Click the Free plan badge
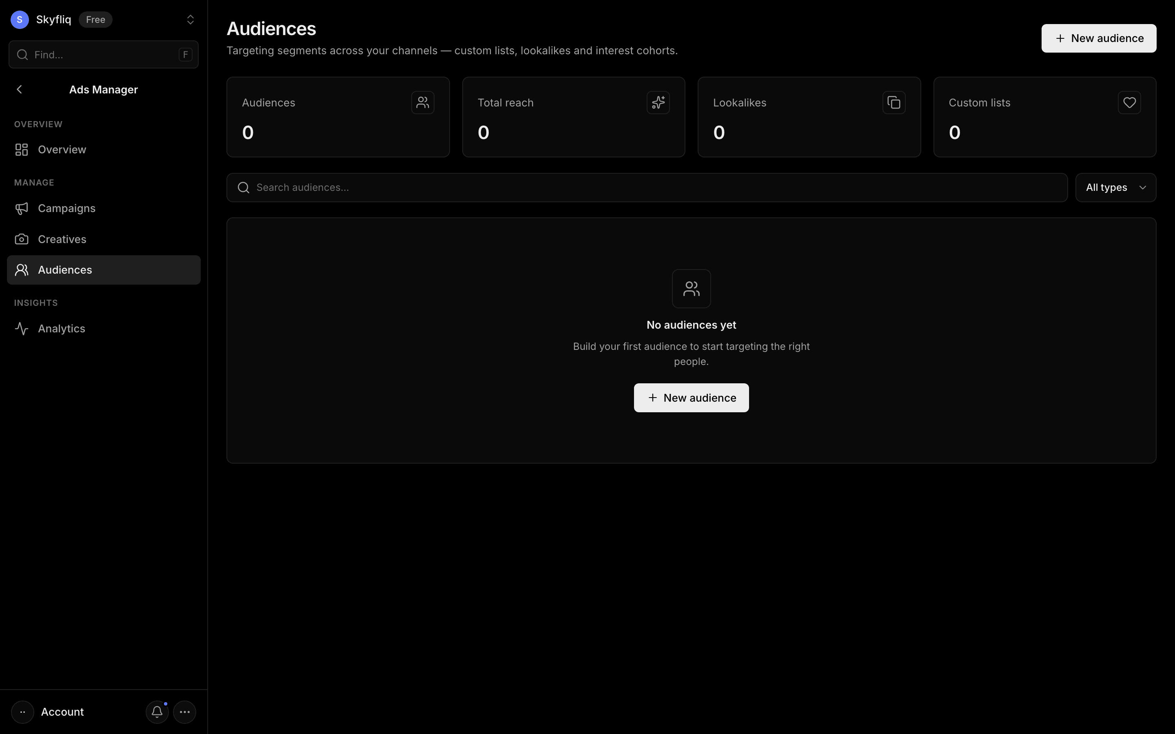1175x734 pixels. [95, 20]
